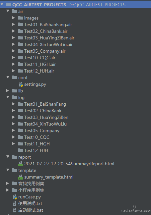This screenshot has height=215, width=151.
Task: Select the 小程序用例集 folder
Action: click(31, 190)
